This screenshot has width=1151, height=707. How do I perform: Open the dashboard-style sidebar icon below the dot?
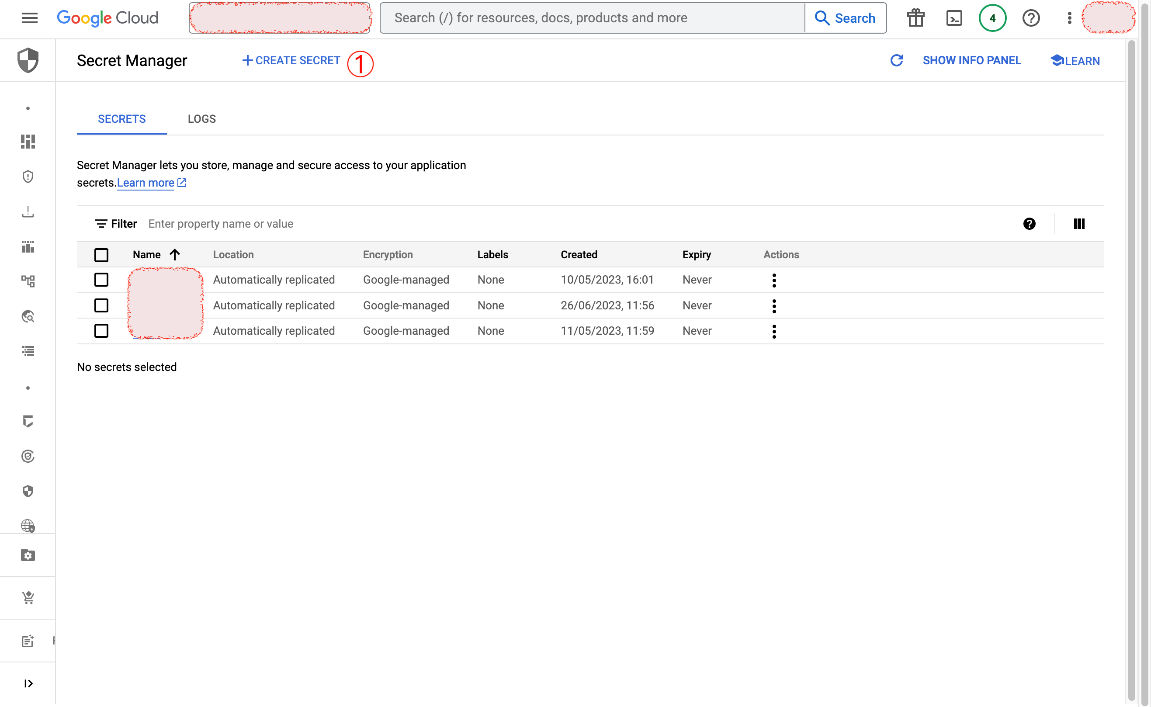[28, 142]
